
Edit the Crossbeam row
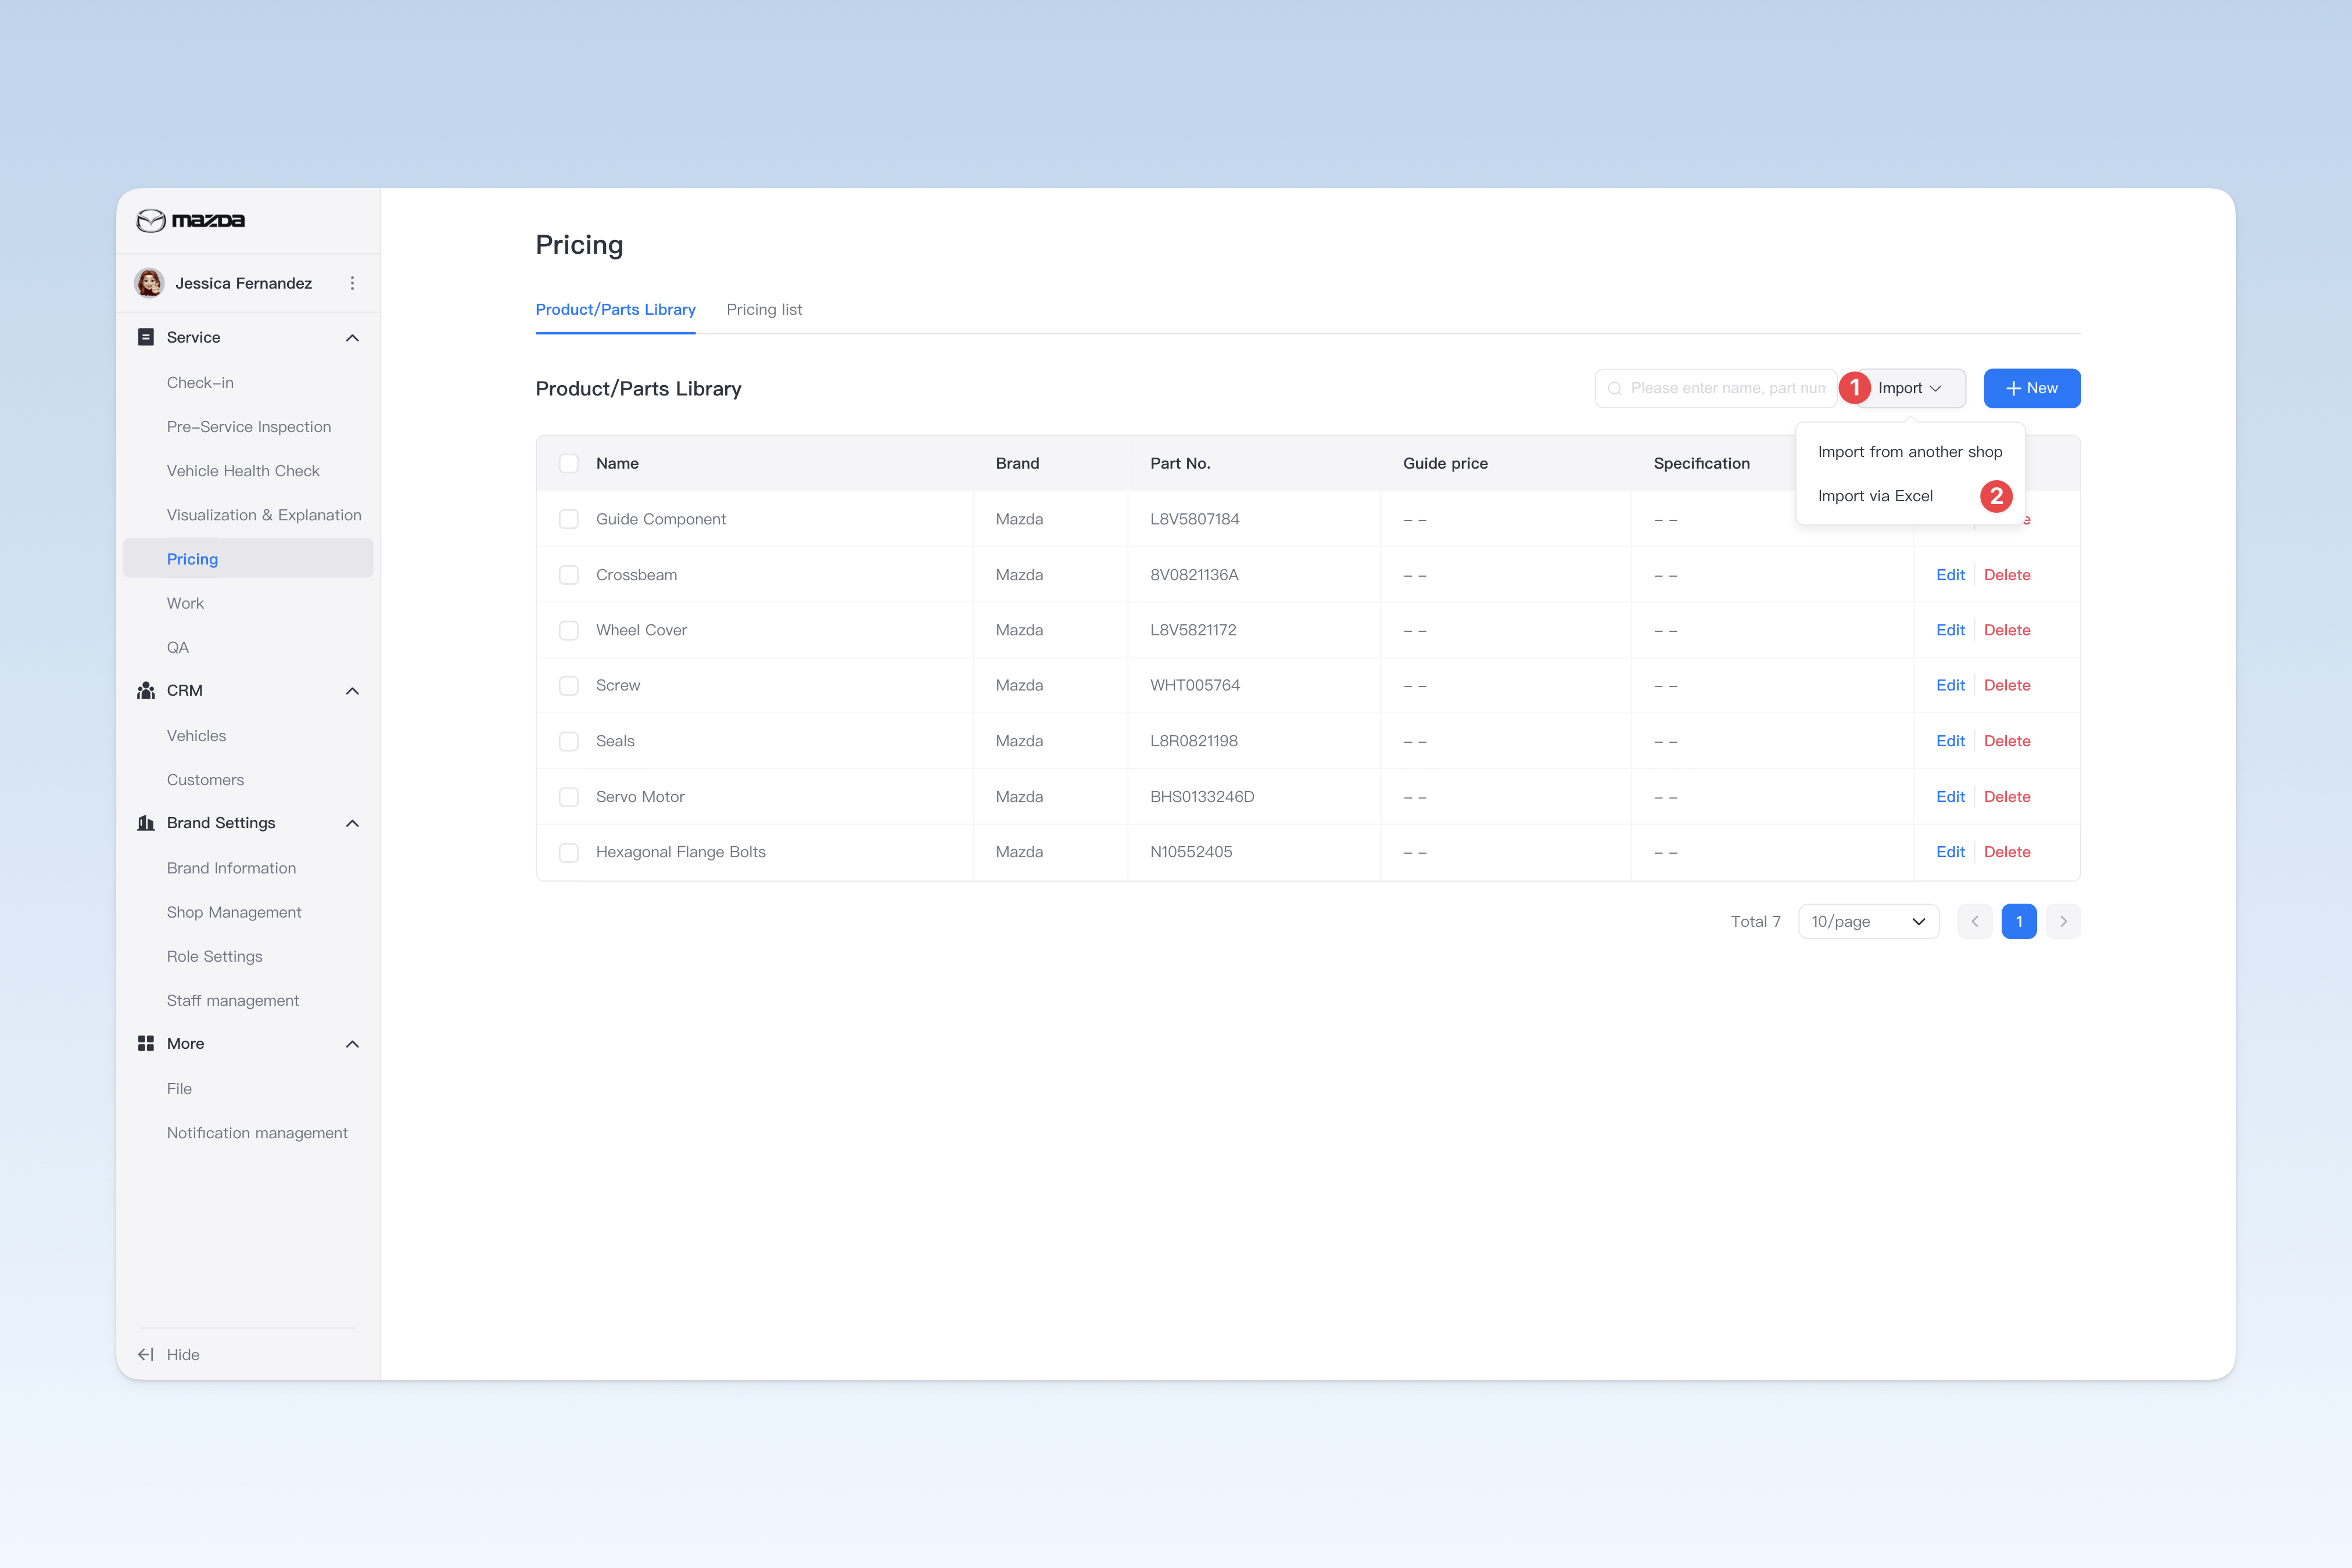point(1950,575)
